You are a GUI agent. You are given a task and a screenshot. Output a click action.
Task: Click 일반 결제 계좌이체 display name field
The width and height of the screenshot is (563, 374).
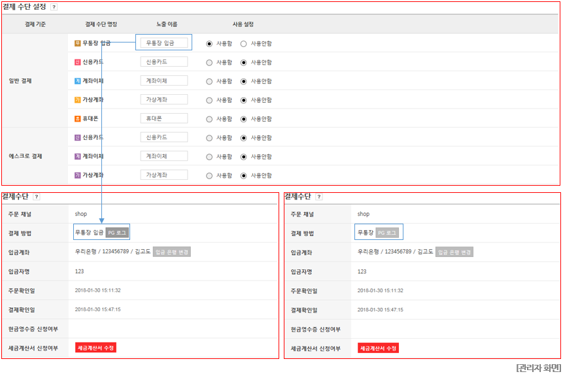tap(164, 81)
